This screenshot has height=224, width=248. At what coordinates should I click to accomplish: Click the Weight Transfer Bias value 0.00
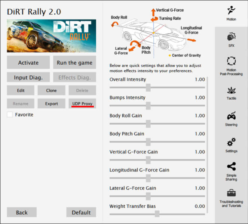tap(200, 206)
